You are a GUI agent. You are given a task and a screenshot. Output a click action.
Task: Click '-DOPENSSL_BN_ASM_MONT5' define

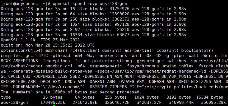click(x=164, y=77)
